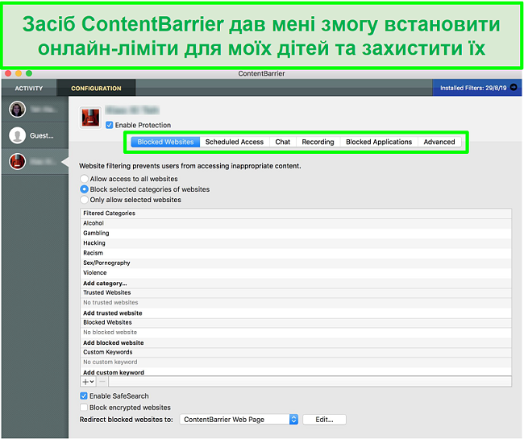Click the No custom keyword row
Image resolution: width=524 pixels, height=439 pixels.
point(296,362)
